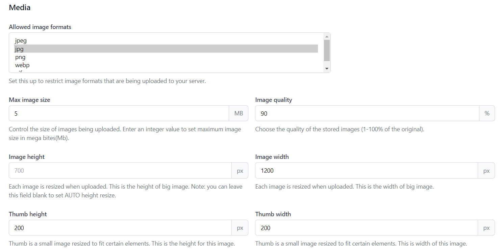Click the MB unit addon
Image resolution: width=499 pixels, height=250 pixels.
pyautogui.click(x=239, y=113)
